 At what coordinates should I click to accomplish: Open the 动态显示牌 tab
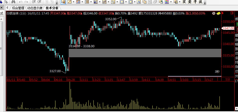pyautogui.click(x=35, y=8)
